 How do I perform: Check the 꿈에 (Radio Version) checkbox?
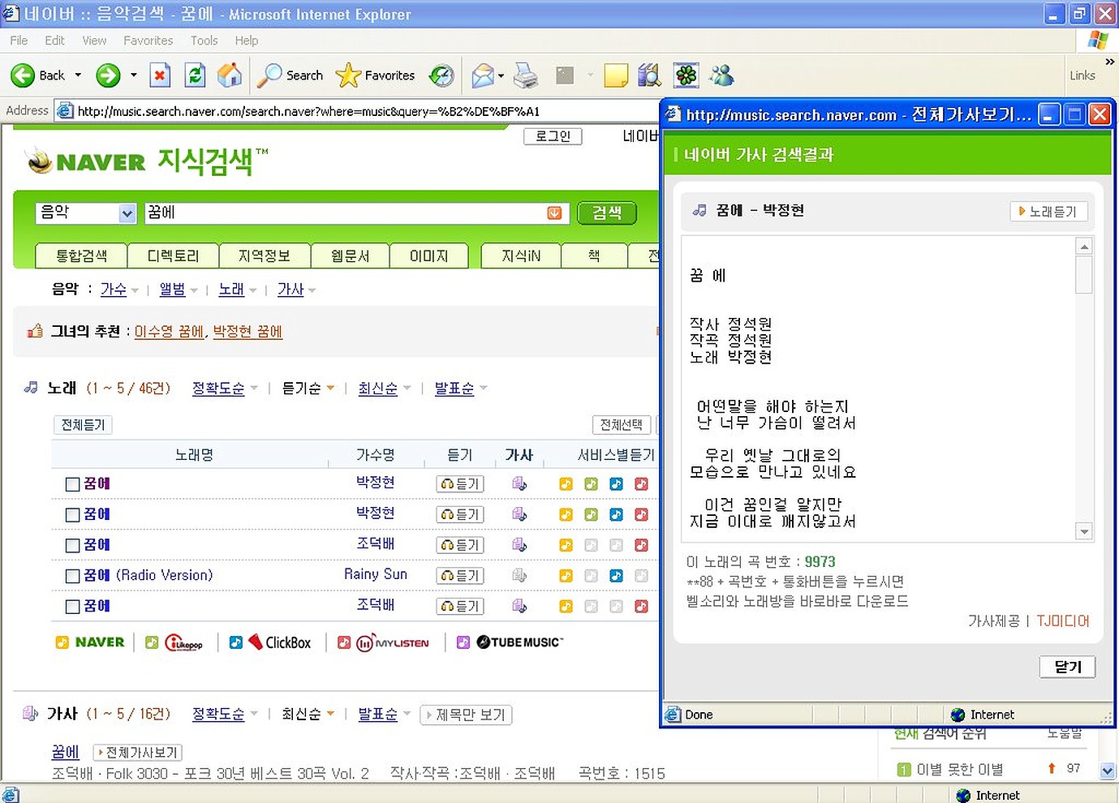72,576
